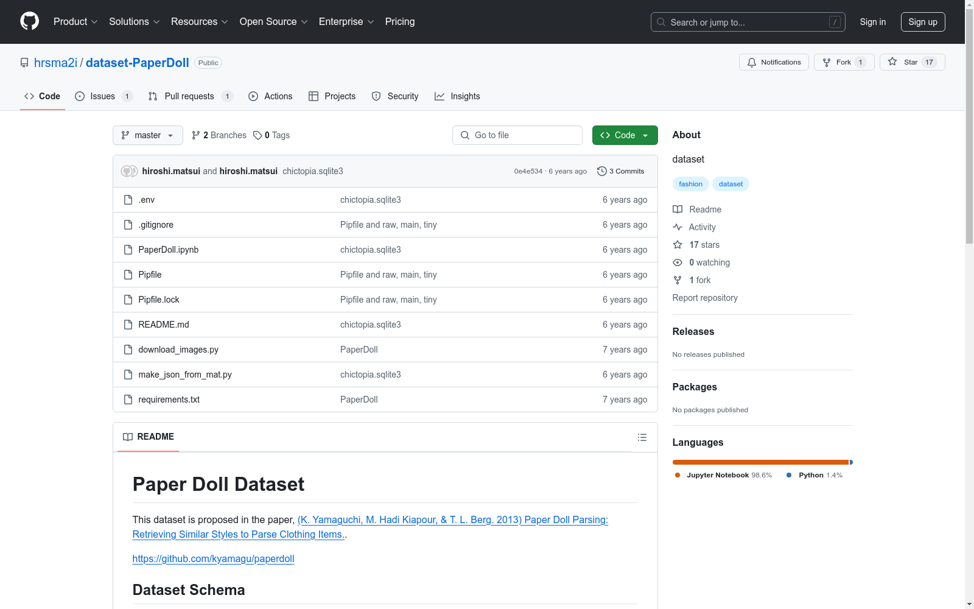Click the Sign up button
The height and width of the screenshot is (609, 974).
pyautogui.click(x=923, y=22)
